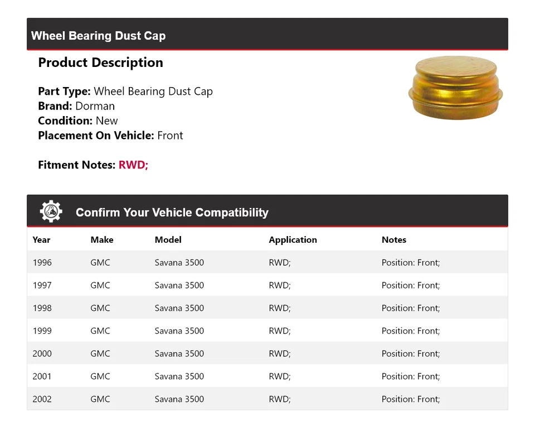Click the Application column header
The image size is (535, 428).
tap(293, 240)
